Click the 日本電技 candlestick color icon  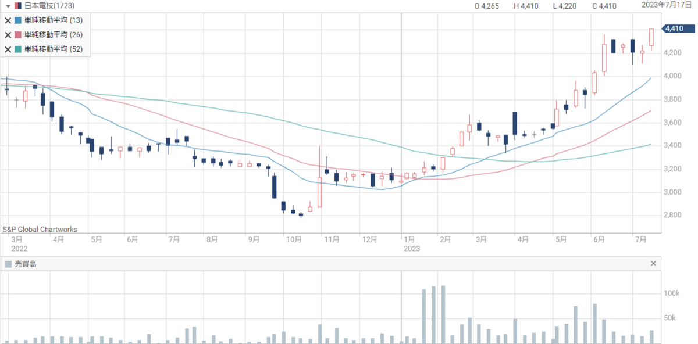click(x=17, y=6)
